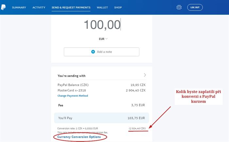Click the You'll Pay total row
Image resolution: width=229 pixels, height=142 pixels.
pos(101,118)
